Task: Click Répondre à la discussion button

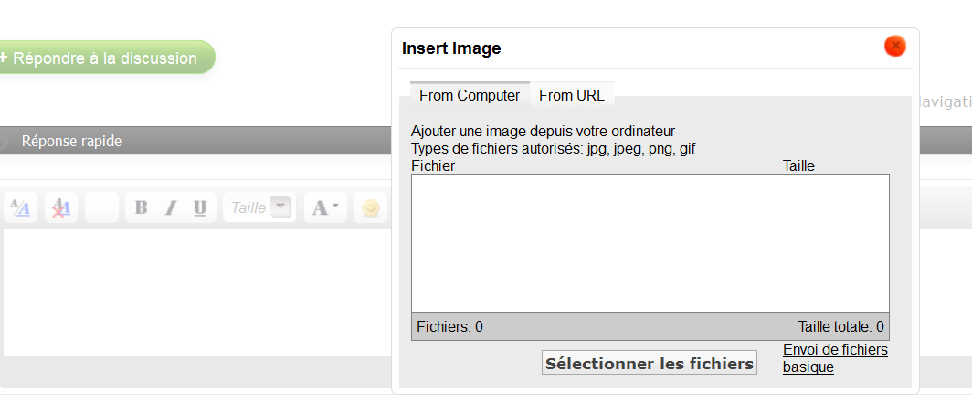Action: [x=105, y=58]
